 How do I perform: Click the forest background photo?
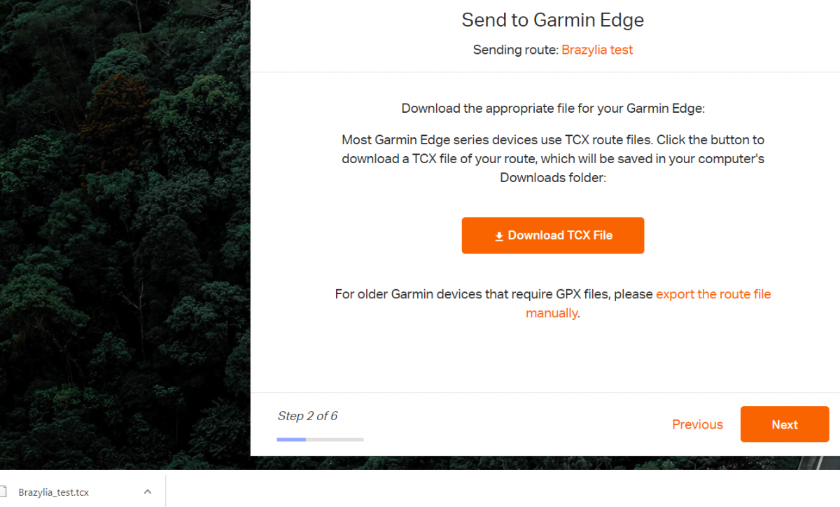(125, 231)
